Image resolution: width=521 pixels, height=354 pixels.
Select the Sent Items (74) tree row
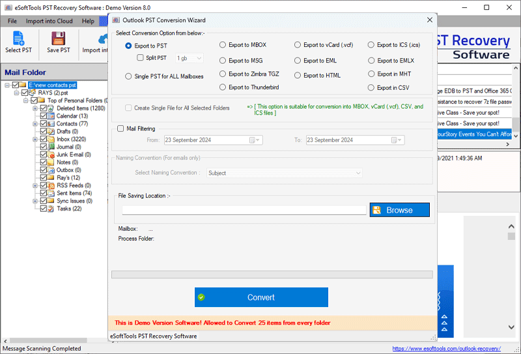pyautogui.click(x=74, y=193)
